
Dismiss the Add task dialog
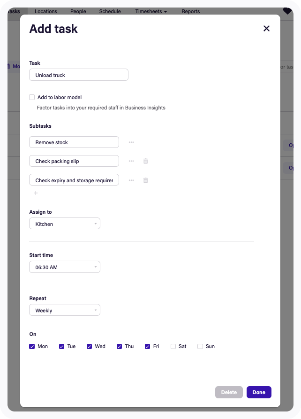266,28
